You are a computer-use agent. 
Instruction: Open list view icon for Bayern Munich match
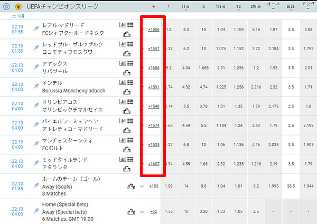[130, 121]
